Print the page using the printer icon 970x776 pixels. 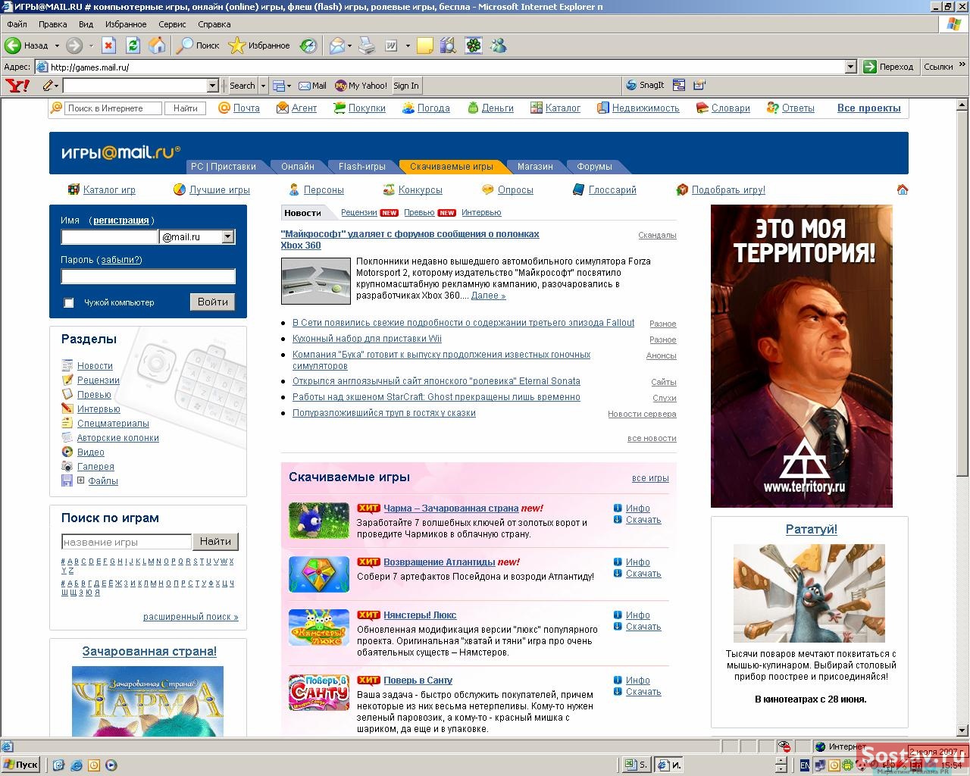(x=367, y=45)
